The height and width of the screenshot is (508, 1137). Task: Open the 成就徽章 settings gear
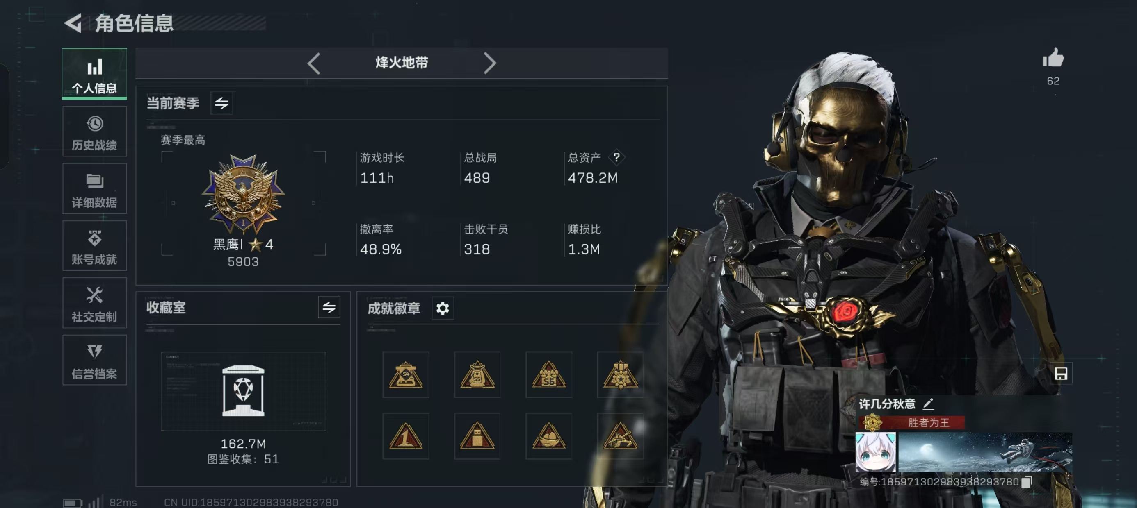pos(442,308)
